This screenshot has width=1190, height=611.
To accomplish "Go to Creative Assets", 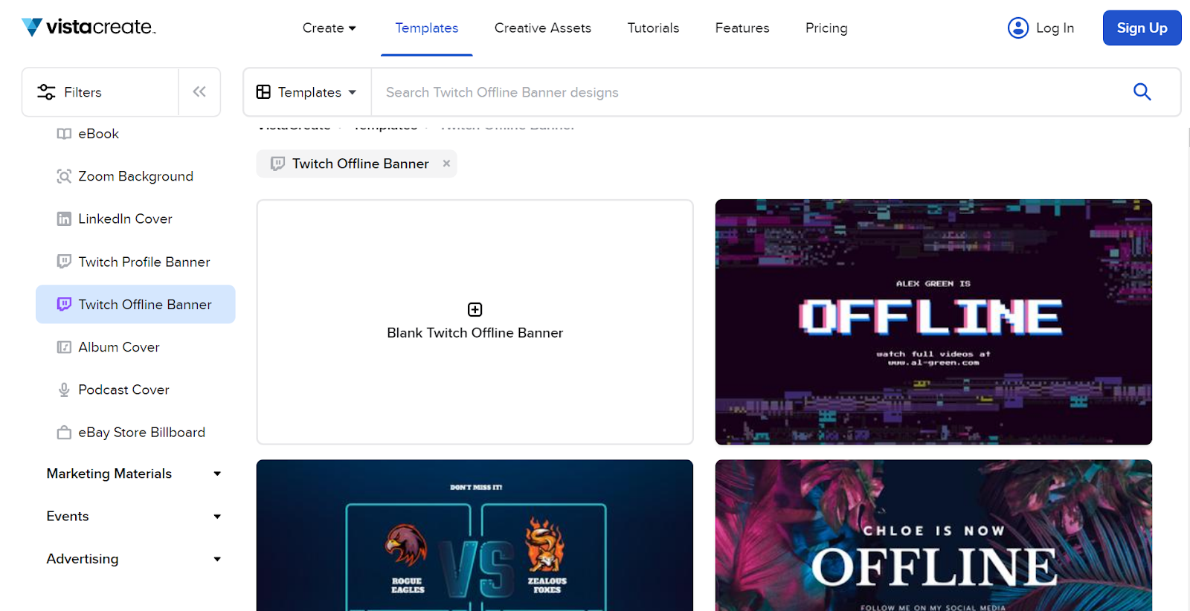I will click(543, 28).
